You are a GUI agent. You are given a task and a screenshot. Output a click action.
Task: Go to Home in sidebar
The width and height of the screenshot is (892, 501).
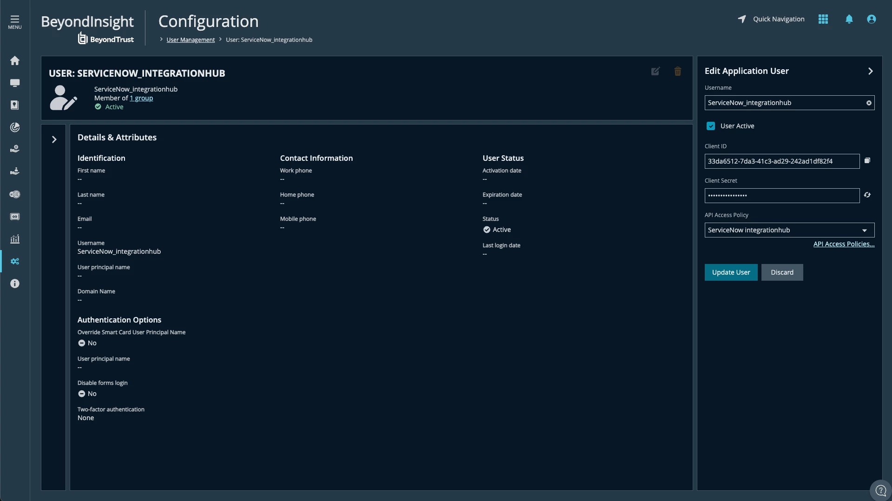[x=15, y=60]
